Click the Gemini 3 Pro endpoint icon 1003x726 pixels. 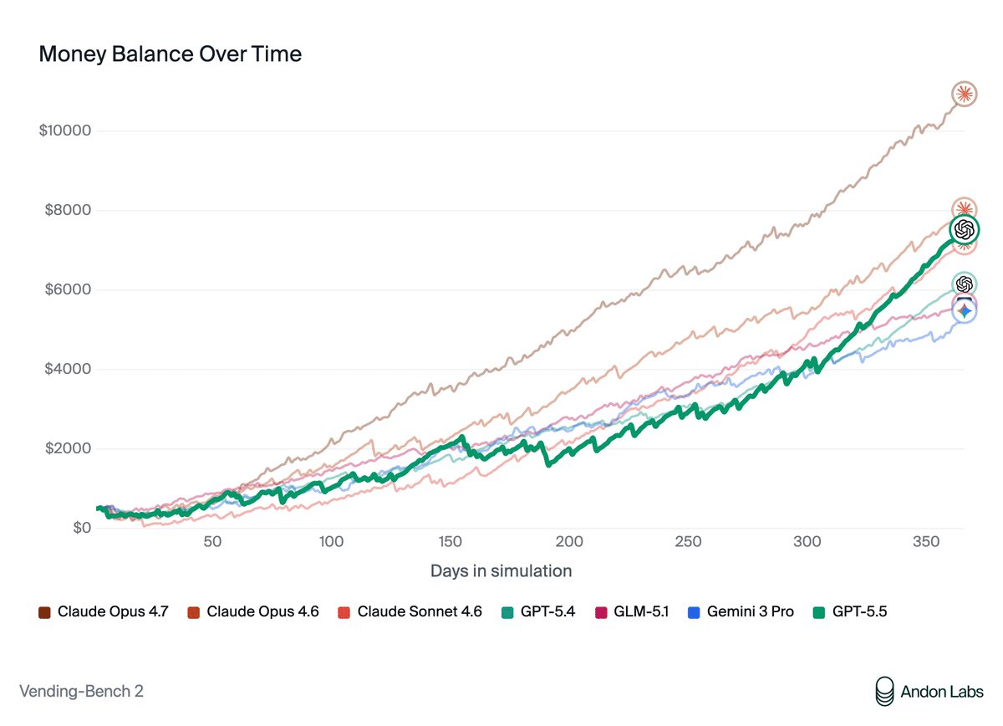[x=964, y=311]
